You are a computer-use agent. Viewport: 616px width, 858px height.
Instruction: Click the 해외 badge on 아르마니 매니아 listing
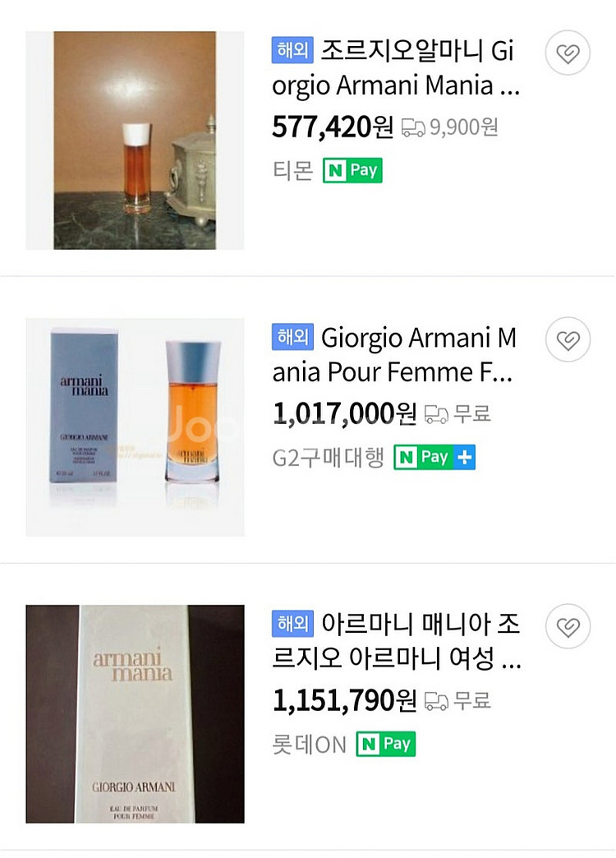[x=292, y=624]
